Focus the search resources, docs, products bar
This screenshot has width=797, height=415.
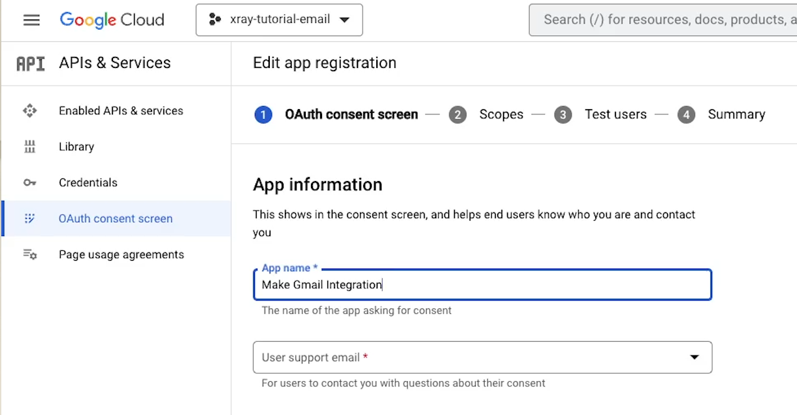(x=663, y=20)
